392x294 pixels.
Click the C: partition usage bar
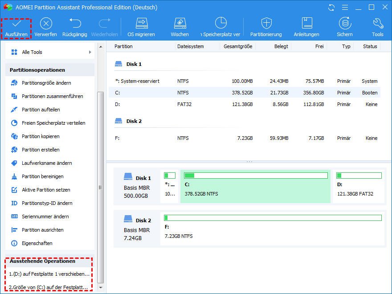tap(256, 176)
